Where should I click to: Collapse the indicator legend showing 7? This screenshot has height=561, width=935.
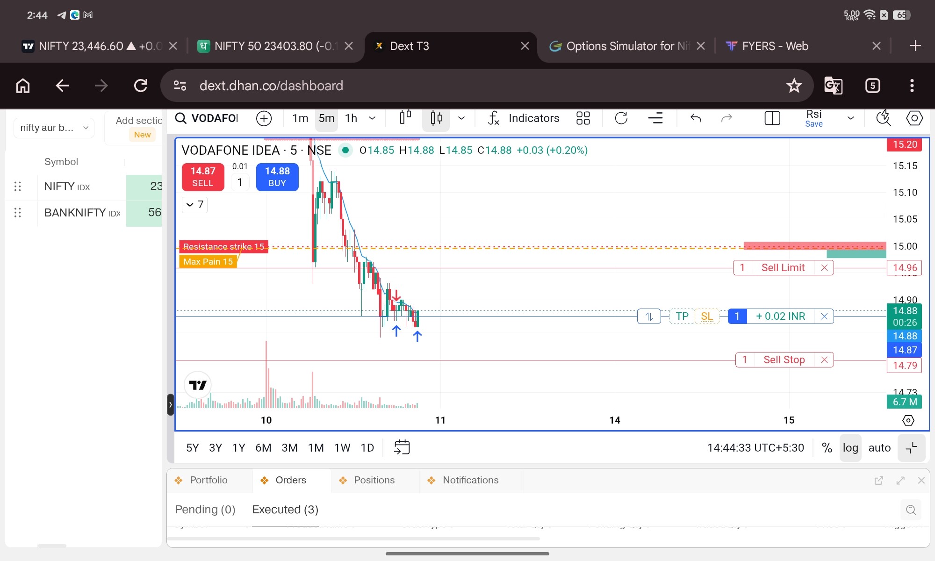[194, 204]
